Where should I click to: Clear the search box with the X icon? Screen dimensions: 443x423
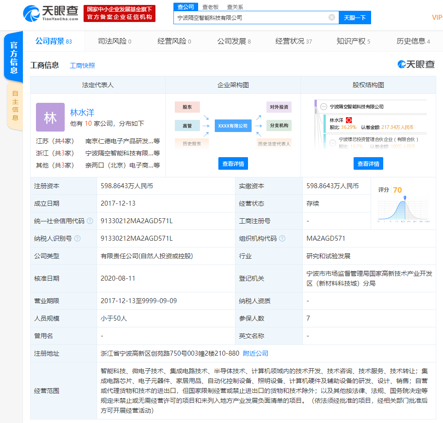pyautogui.click(x=332, y=18)
